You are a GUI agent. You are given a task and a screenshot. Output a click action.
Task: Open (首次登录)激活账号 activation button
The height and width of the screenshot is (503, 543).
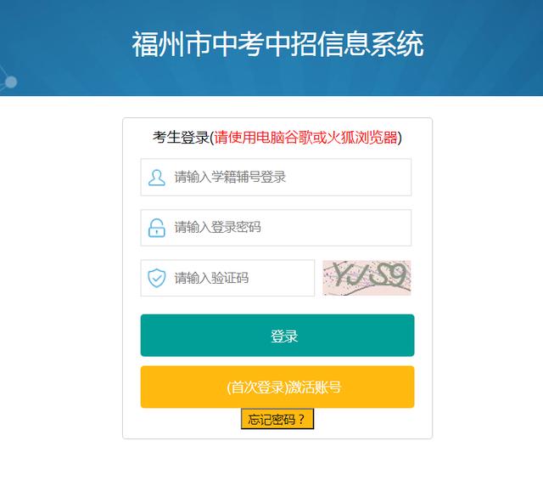tap(277, 387)
